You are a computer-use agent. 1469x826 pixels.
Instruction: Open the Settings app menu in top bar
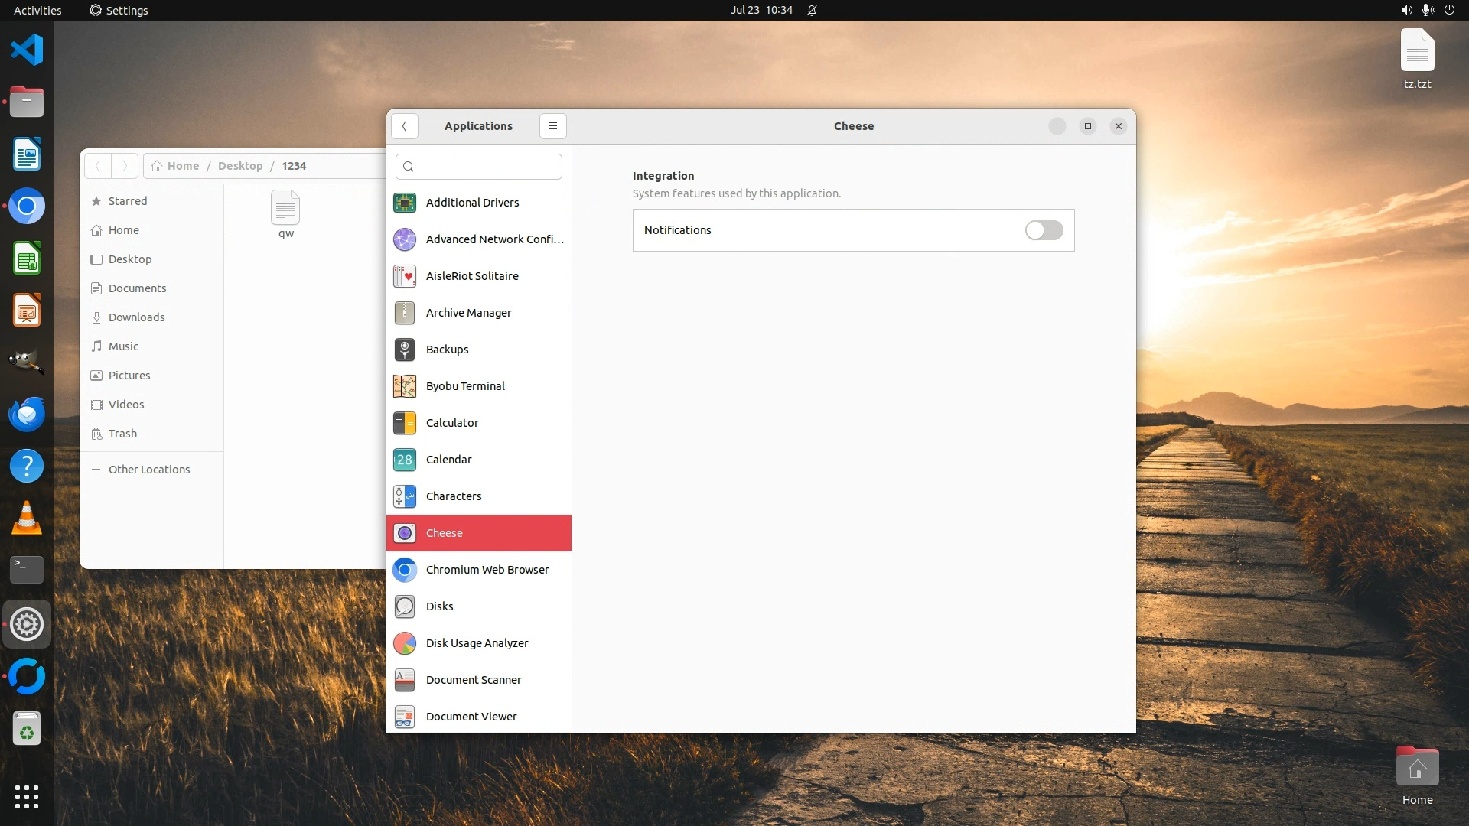pyautogui.click(x=119, y=10)
